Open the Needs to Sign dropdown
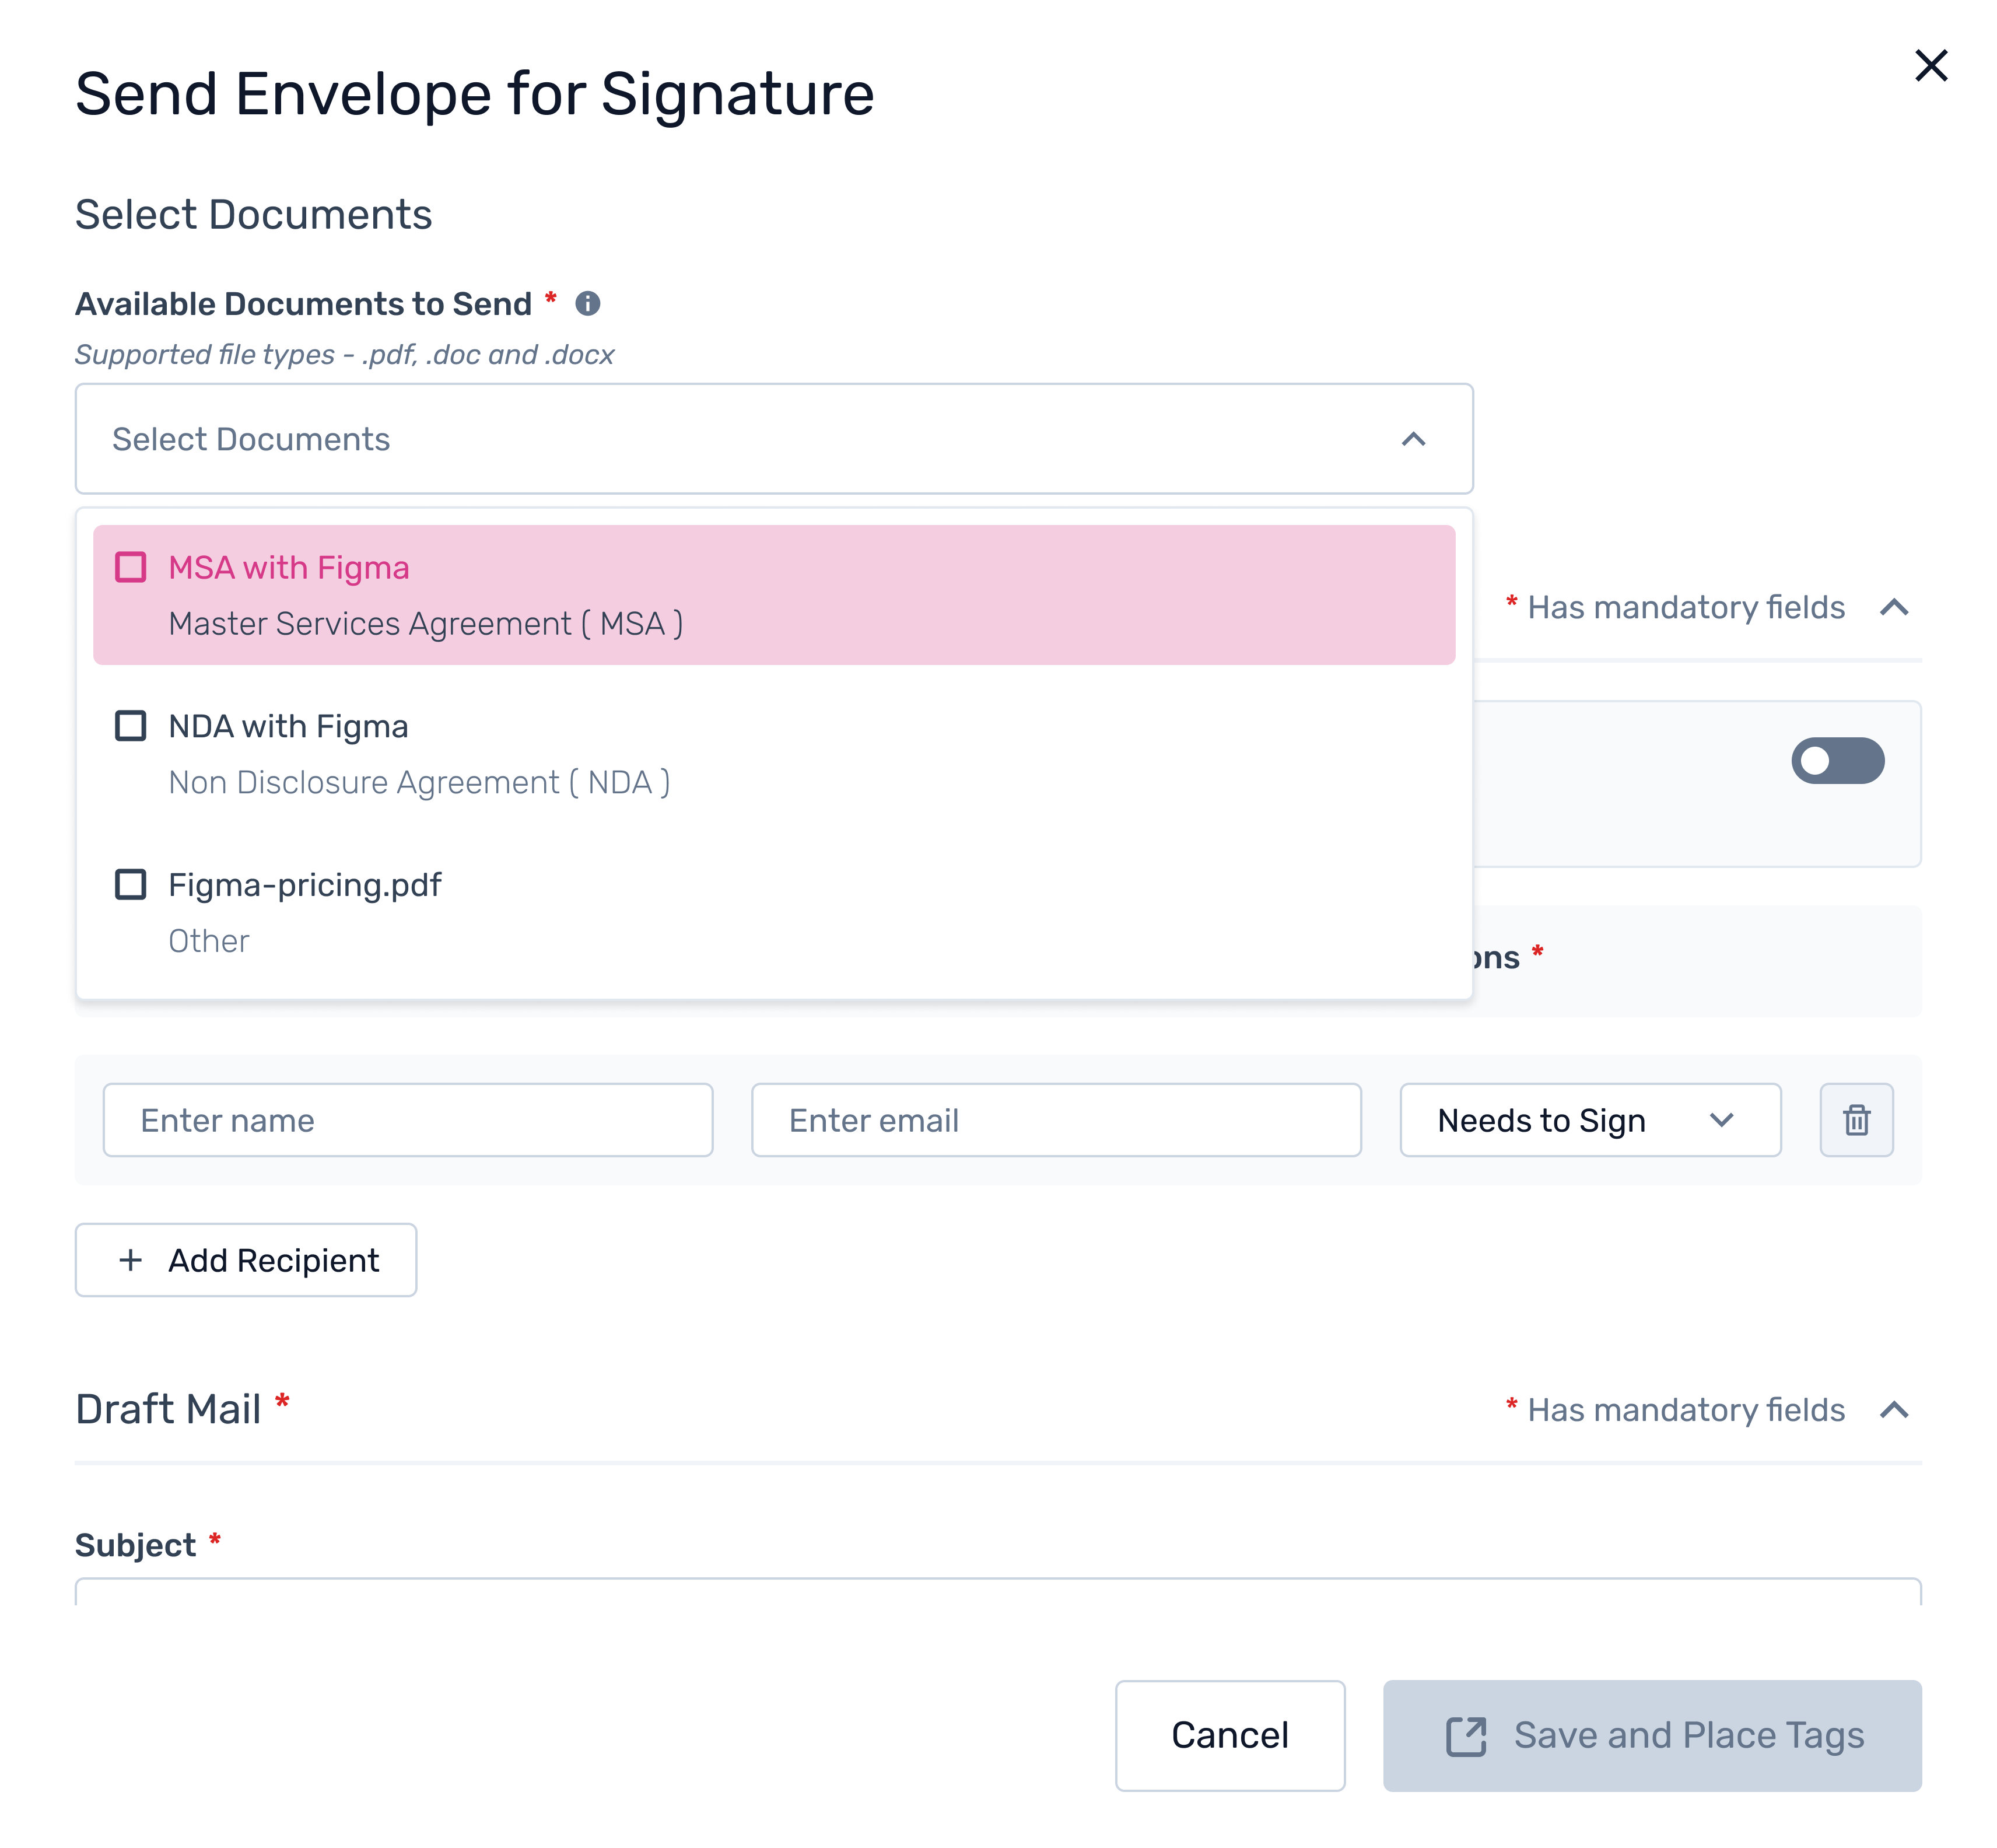Screen dimensions: 1997x1848 (x=1590, y=1120)
